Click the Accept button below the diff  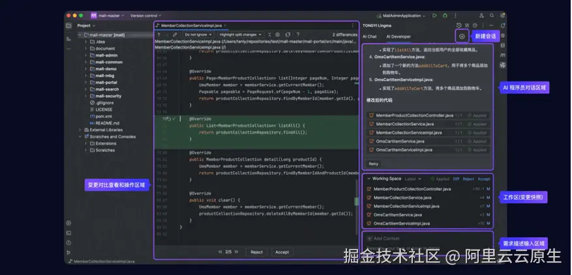click(282, 252)
